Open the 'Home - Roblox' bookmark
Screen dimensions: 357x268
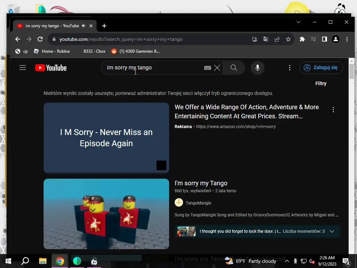pos(52,51)
